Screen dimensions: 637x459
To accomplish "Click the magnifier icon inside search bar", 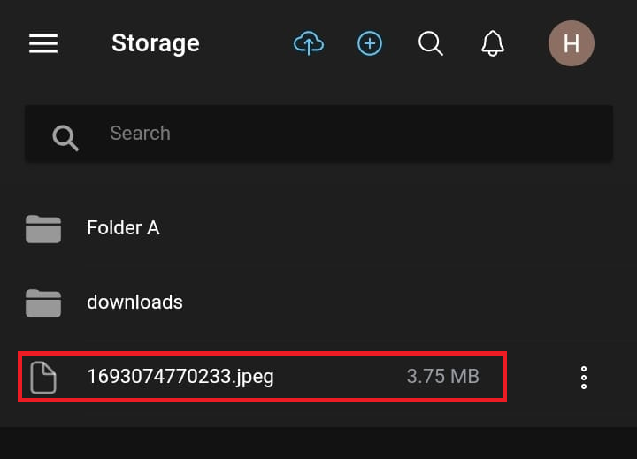I will [x=65, y=136].
